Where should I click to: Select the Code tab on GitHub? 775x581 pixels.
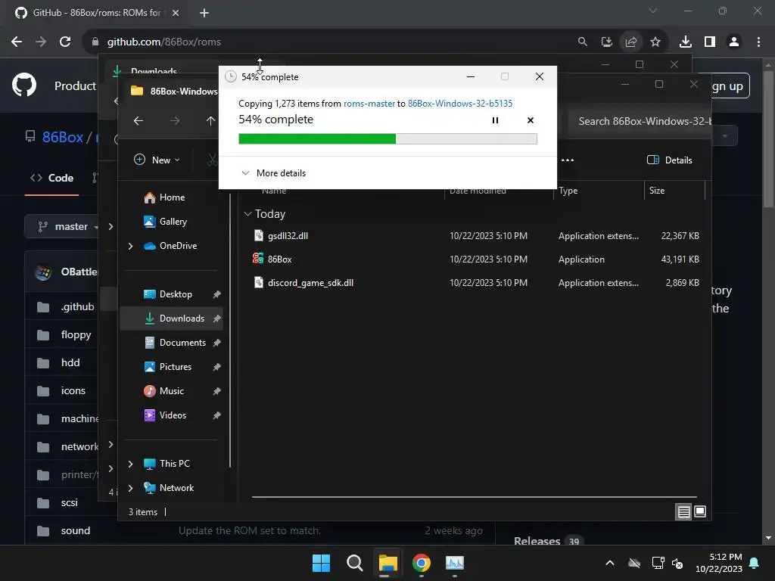pos(52,178)
